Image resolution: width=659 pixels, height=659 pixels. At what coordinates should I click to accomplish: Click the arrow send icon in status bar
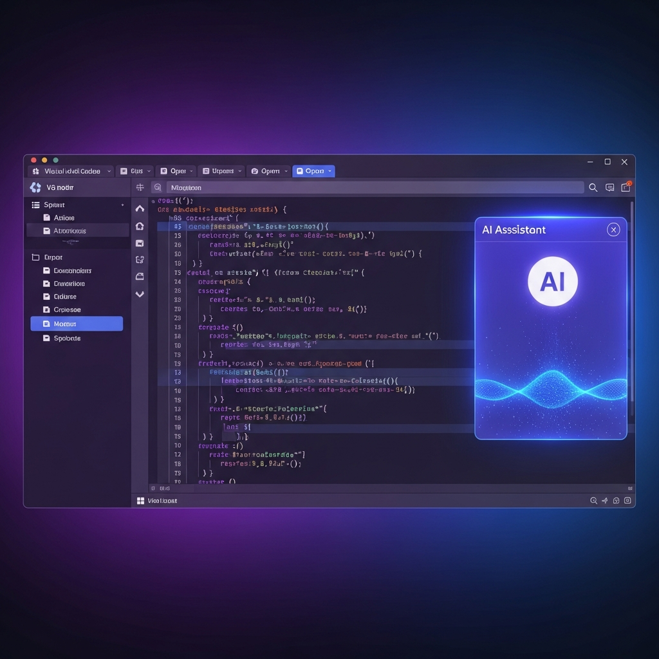coord(605,501)
